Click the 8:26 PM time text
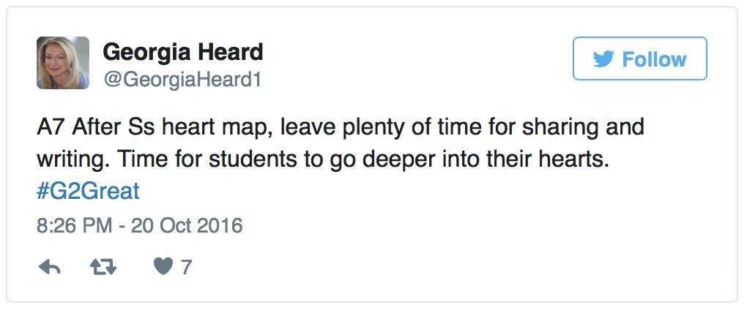 tap(74, 225)
